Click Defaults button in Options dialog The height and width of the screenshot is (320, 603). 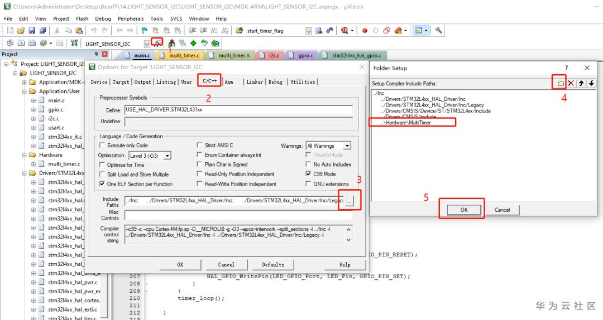273,265
